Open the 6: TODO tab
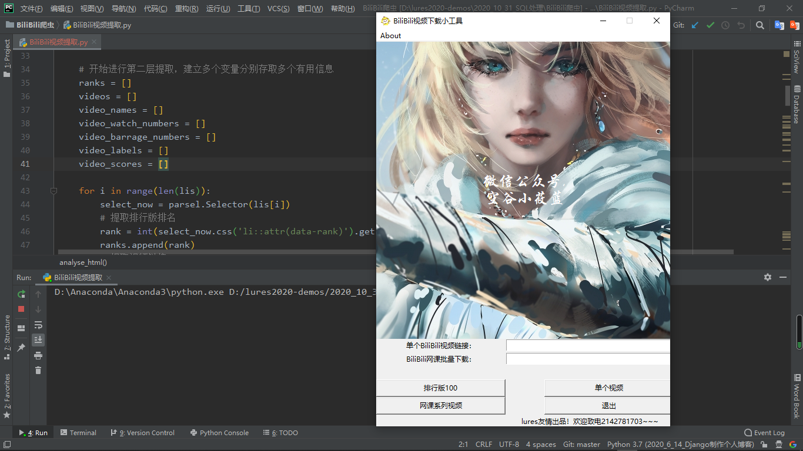This screenshot has height=451, width=803. (280, 433)
